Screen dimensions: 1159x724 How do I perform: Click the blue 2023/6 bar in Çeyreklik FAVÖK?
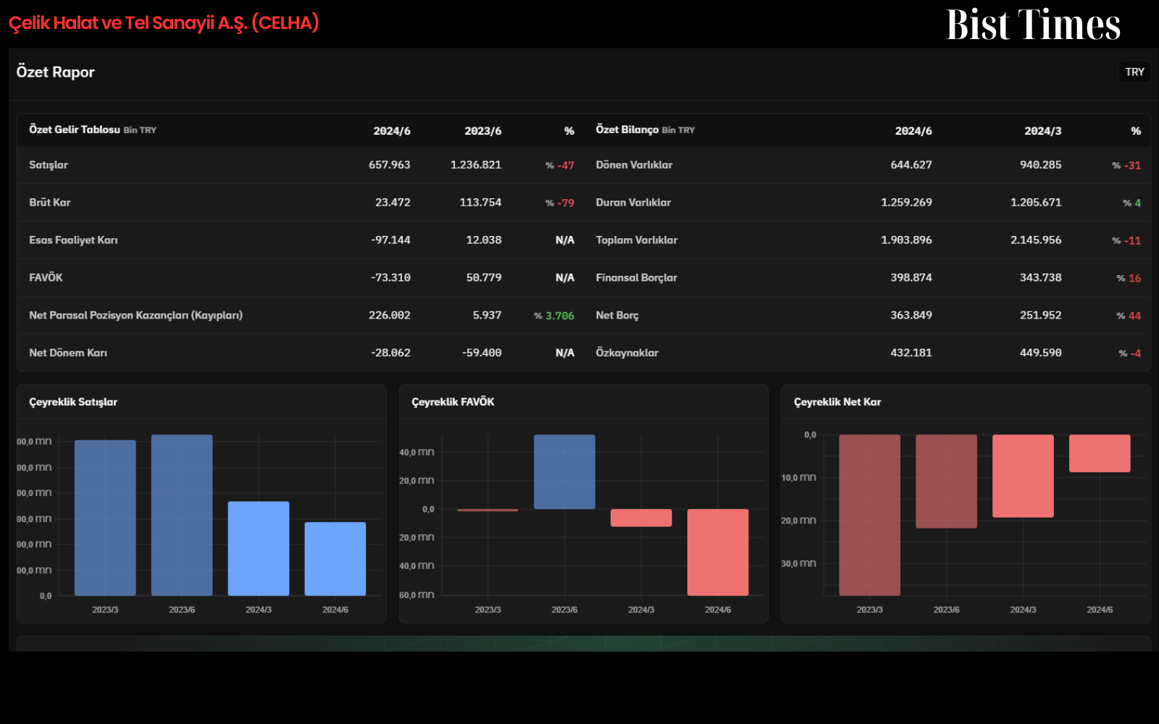[x=564, y=472]
